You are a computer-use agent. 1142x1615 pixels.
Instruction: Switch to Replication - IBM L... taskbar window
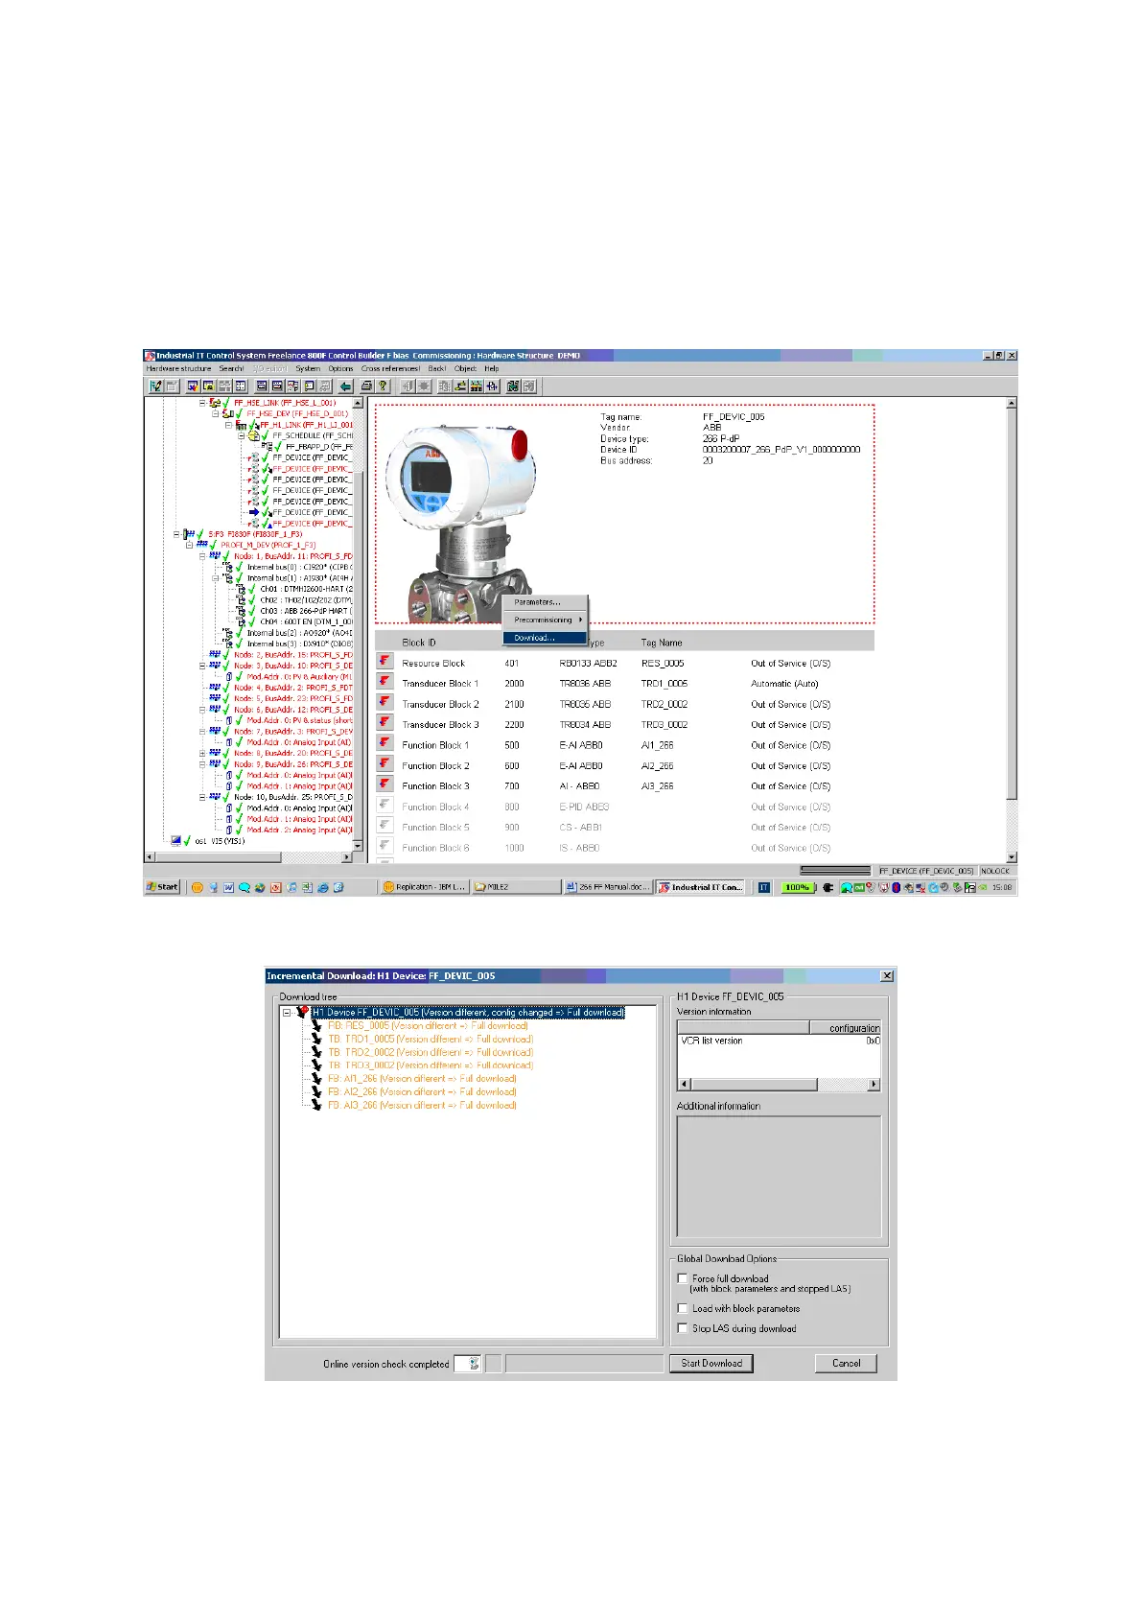coord(425,887)
